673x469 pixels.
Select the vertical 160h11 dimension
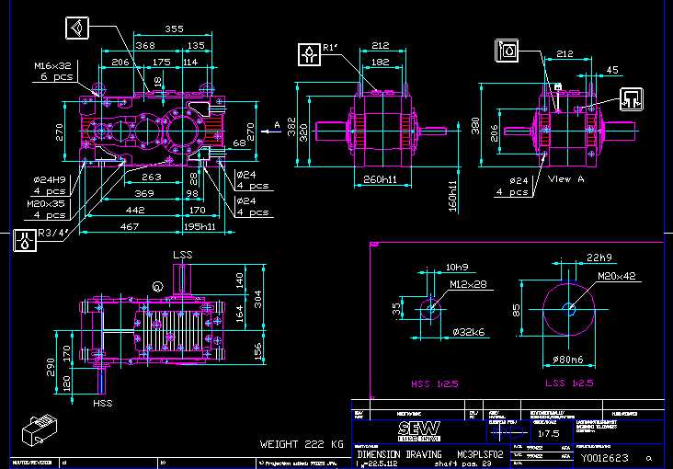tap(451, 196)
